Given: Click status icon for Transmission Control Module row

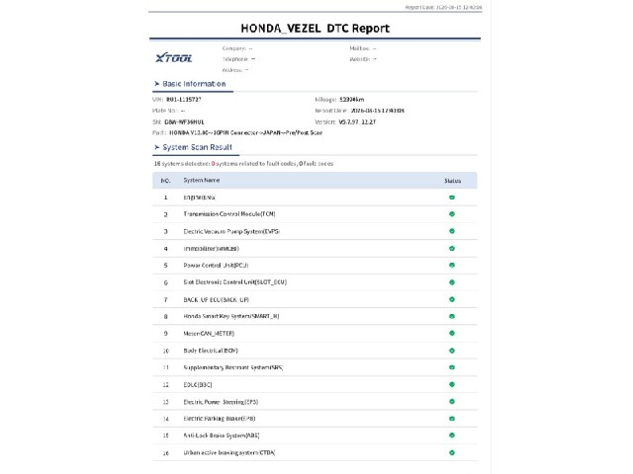Looking at the screenshot, I should point(452,214).
